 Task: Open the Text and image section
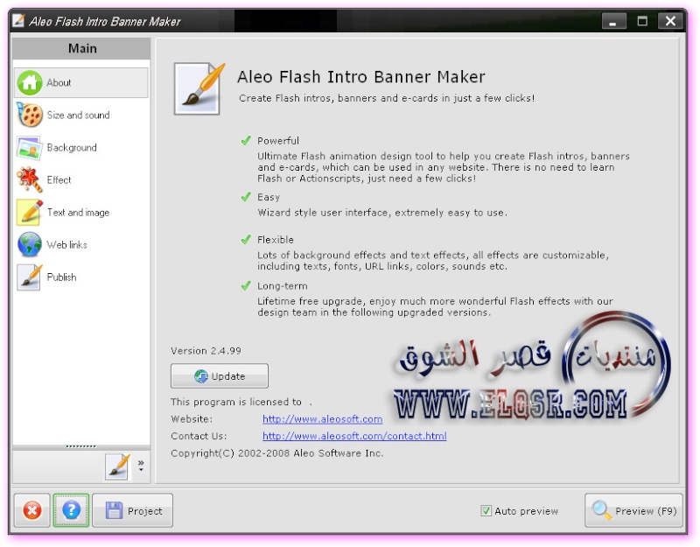(x=80, y=213)
